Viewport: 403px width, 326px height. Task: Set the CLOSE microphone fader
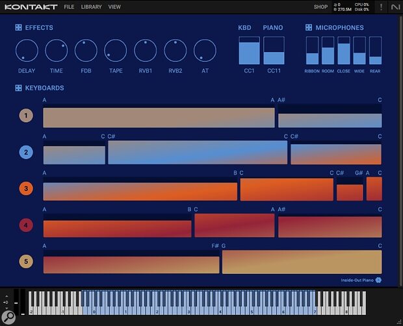344,50
